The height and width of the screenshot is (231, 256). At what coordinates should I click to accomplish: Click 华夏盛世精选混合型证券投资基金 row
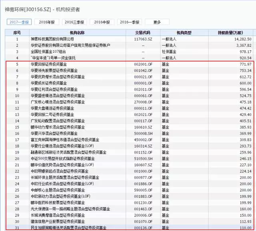(129, 96)
